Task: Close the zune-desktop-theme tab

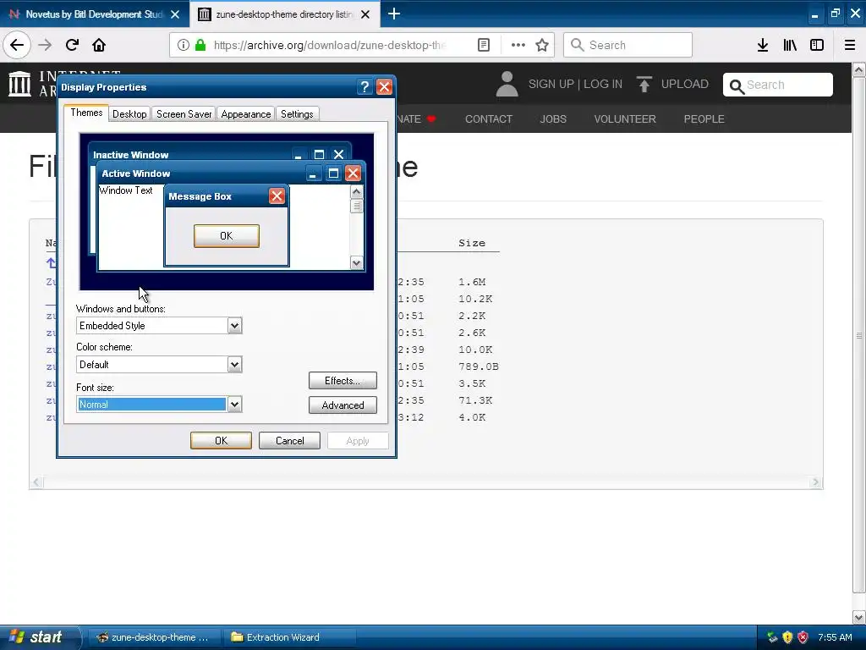Action: [365, 14]
